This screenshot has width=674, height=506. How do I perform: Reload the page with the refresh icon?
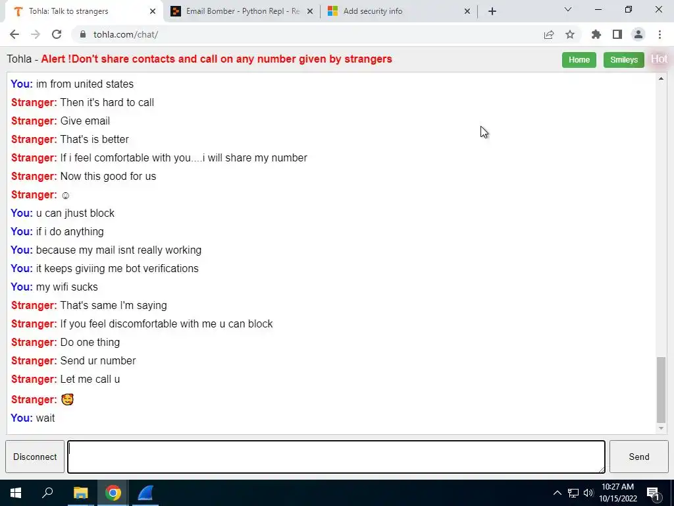pyautogui.click(x=57, y=34)
